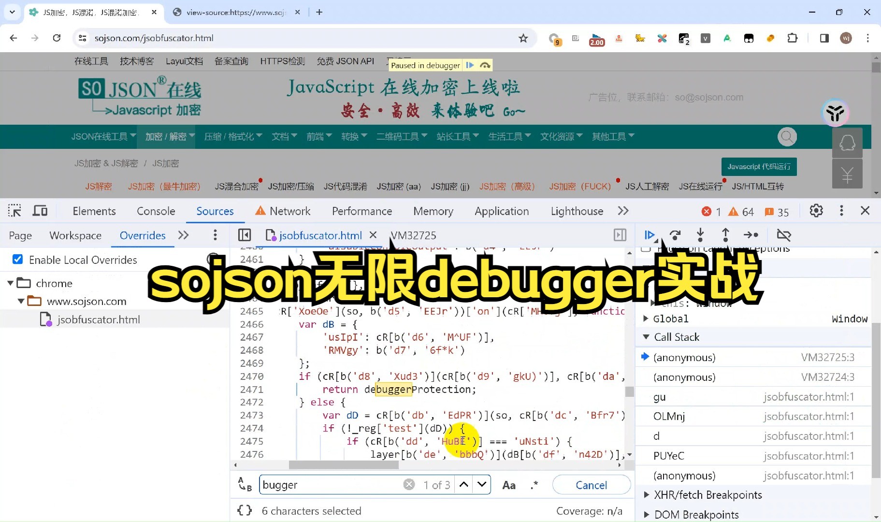Switch to the VM32725 source tab

tap(413, 235)
